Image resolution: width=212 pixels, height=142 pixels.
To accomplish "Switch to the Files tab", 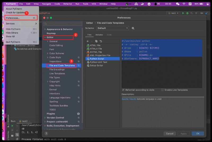I will 89,35.
